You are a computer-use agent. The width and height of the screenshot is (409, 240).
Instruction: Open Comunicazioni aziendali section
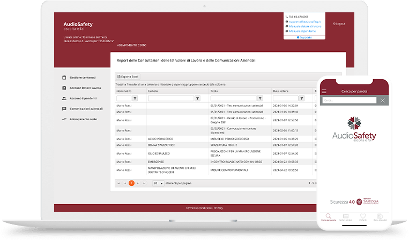coord(83,109)
